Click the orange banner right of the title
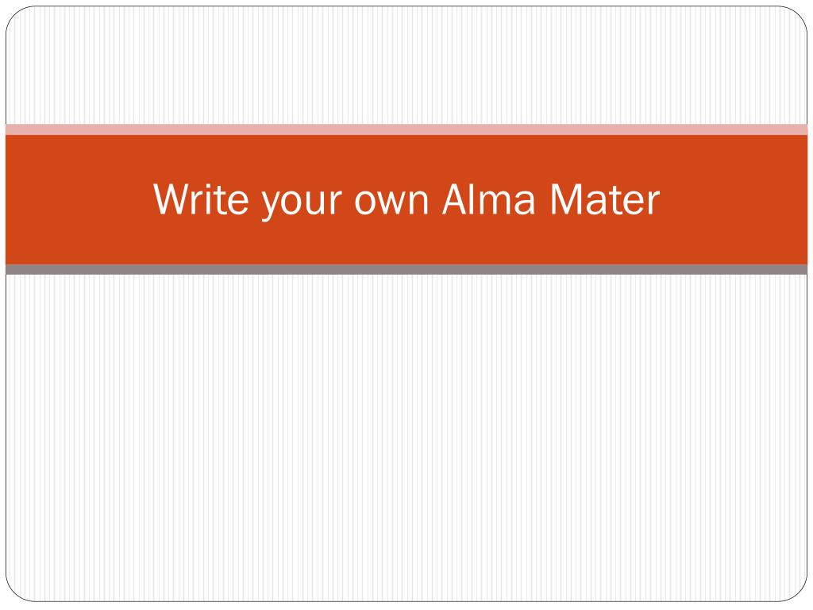 coord(734,199)
